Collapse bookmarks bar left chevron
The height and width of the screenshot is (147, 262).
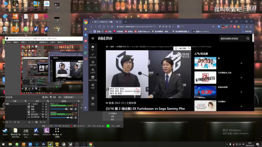point(91,31)
